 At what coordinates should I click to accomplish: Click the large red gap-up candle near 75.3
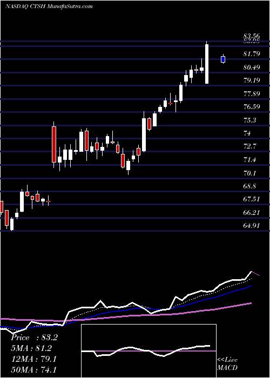click(54, 144)
